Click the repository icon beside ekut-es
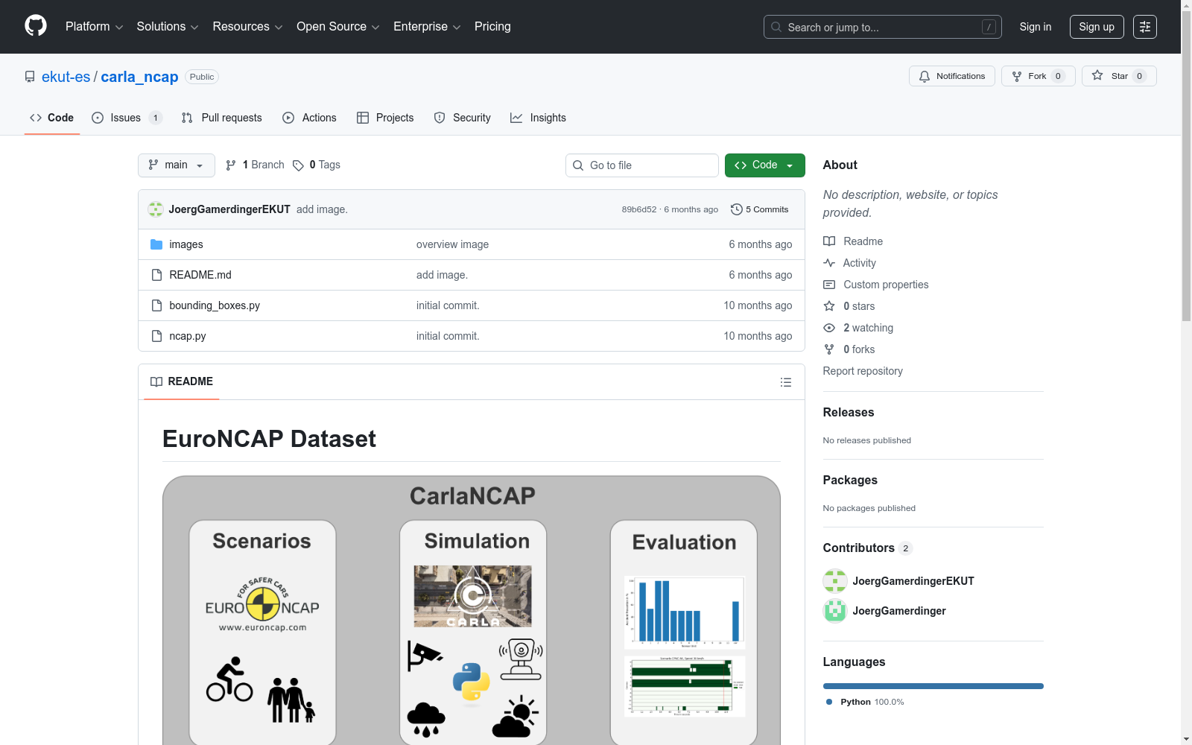Screen dimensions: 1192x745 (x=30, y=77)
